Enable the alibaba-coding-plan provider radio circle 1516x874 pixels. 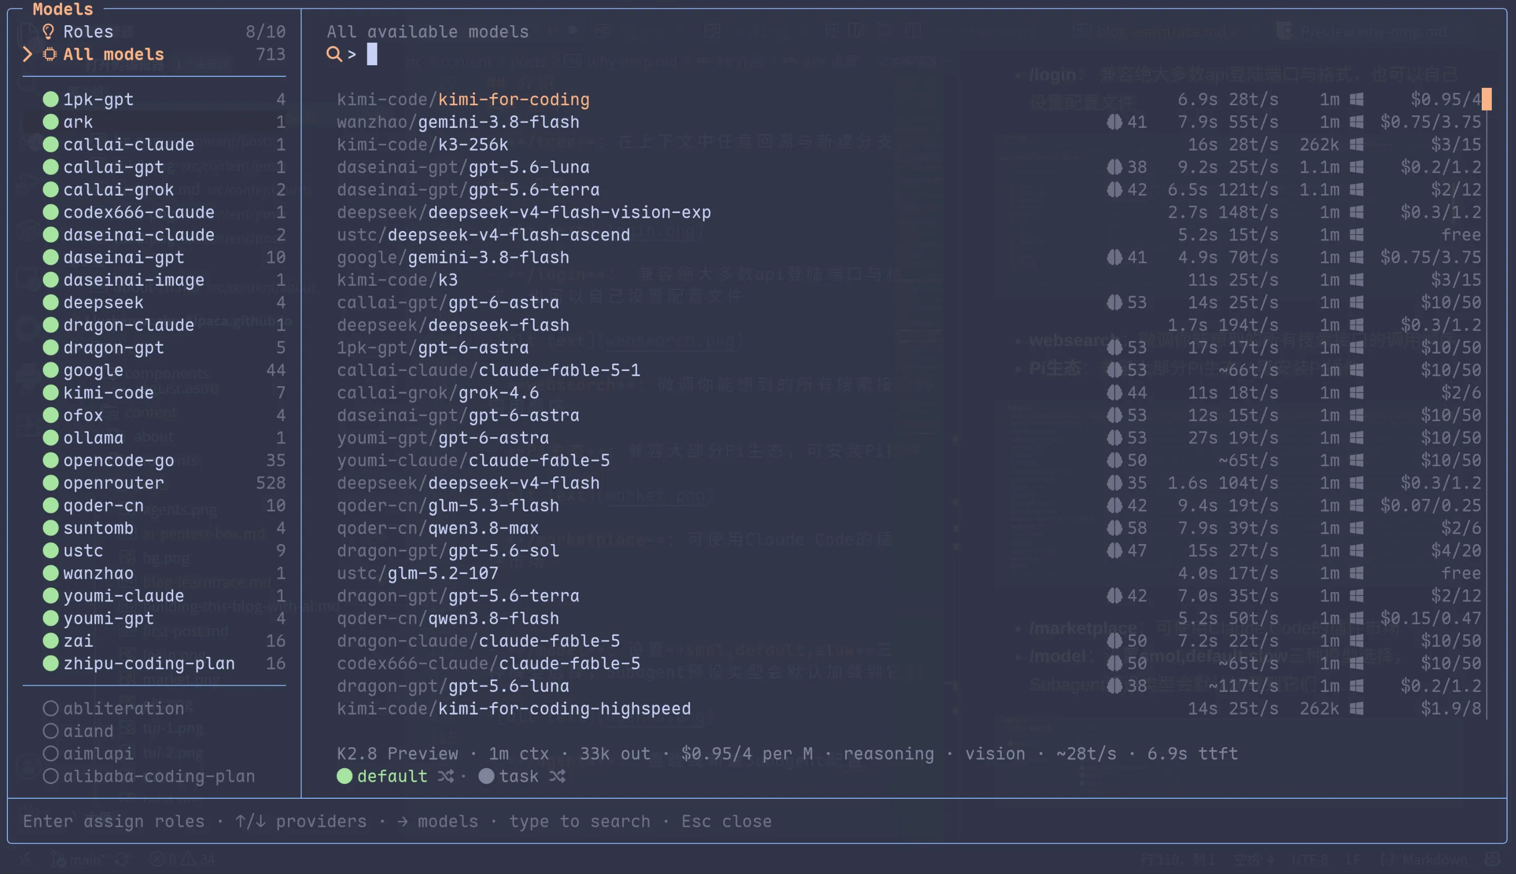pos(51,776)
